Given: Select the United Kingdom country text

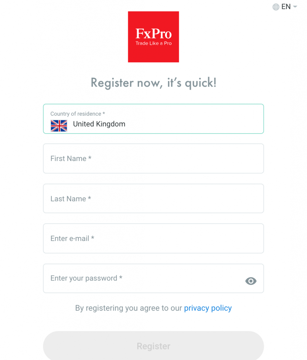Looking at the screenshot, I should [99, 124].
